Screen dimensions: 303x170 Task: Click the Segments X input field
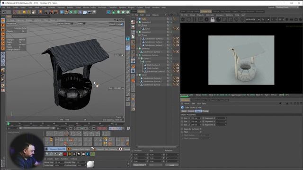221,118
